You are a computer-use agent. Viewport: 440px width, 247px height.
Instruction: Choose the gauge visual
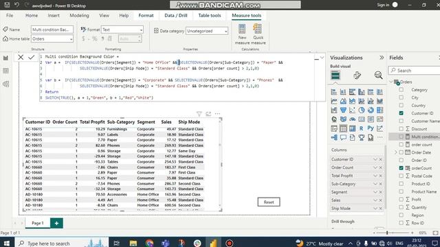(x=352, y=119)
